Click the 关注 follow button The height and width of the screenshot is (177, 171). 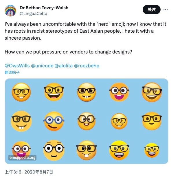pos(151,10)
